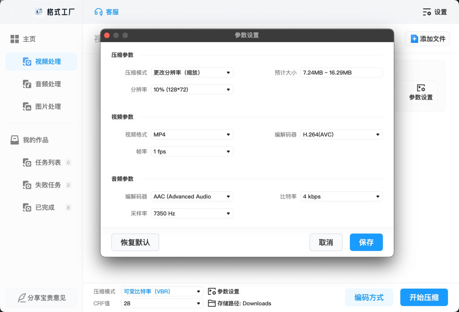Save settings with the 保存 button
The height and width of the screenshot is (312, 459).
point(366,242)
